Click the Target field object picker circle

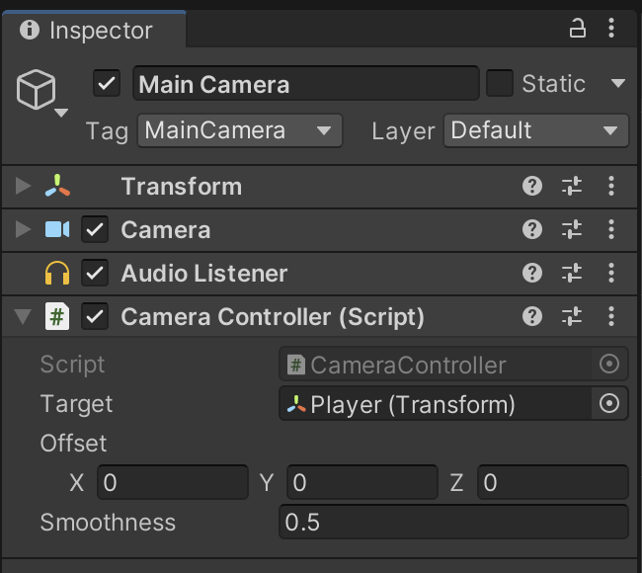coord(609,404)
